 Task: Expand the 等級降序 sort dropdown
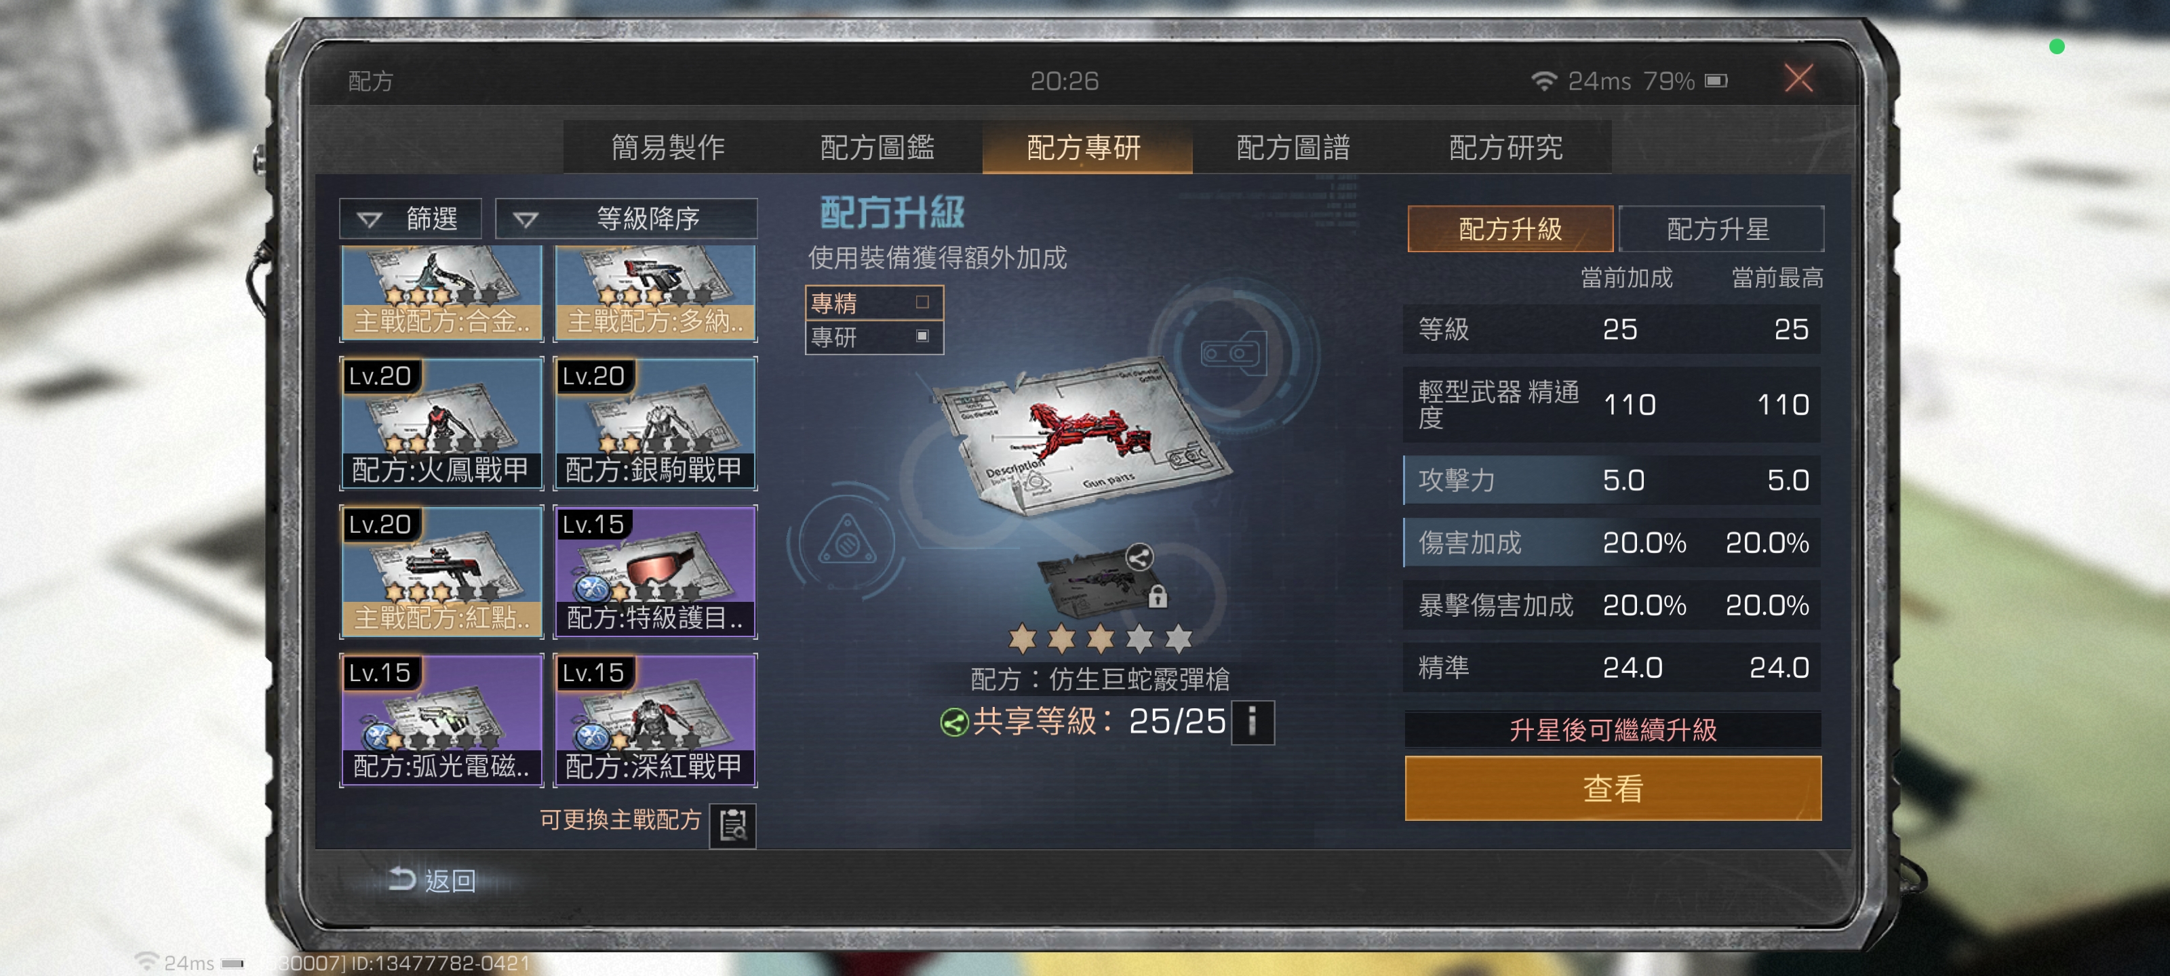(626, 219)
